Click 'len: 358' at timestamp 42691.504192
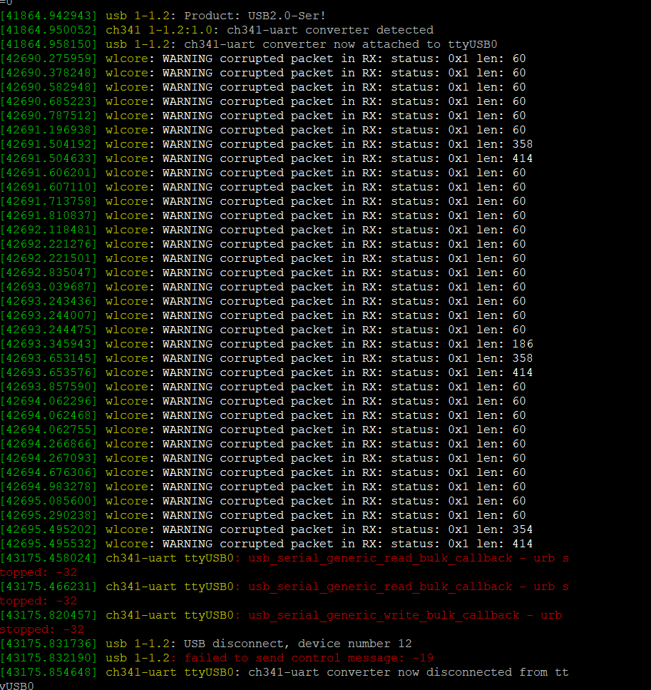 [505, 144]
